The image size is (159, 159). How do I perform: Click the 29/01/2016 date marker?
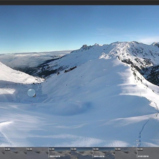tap(55, 156)
